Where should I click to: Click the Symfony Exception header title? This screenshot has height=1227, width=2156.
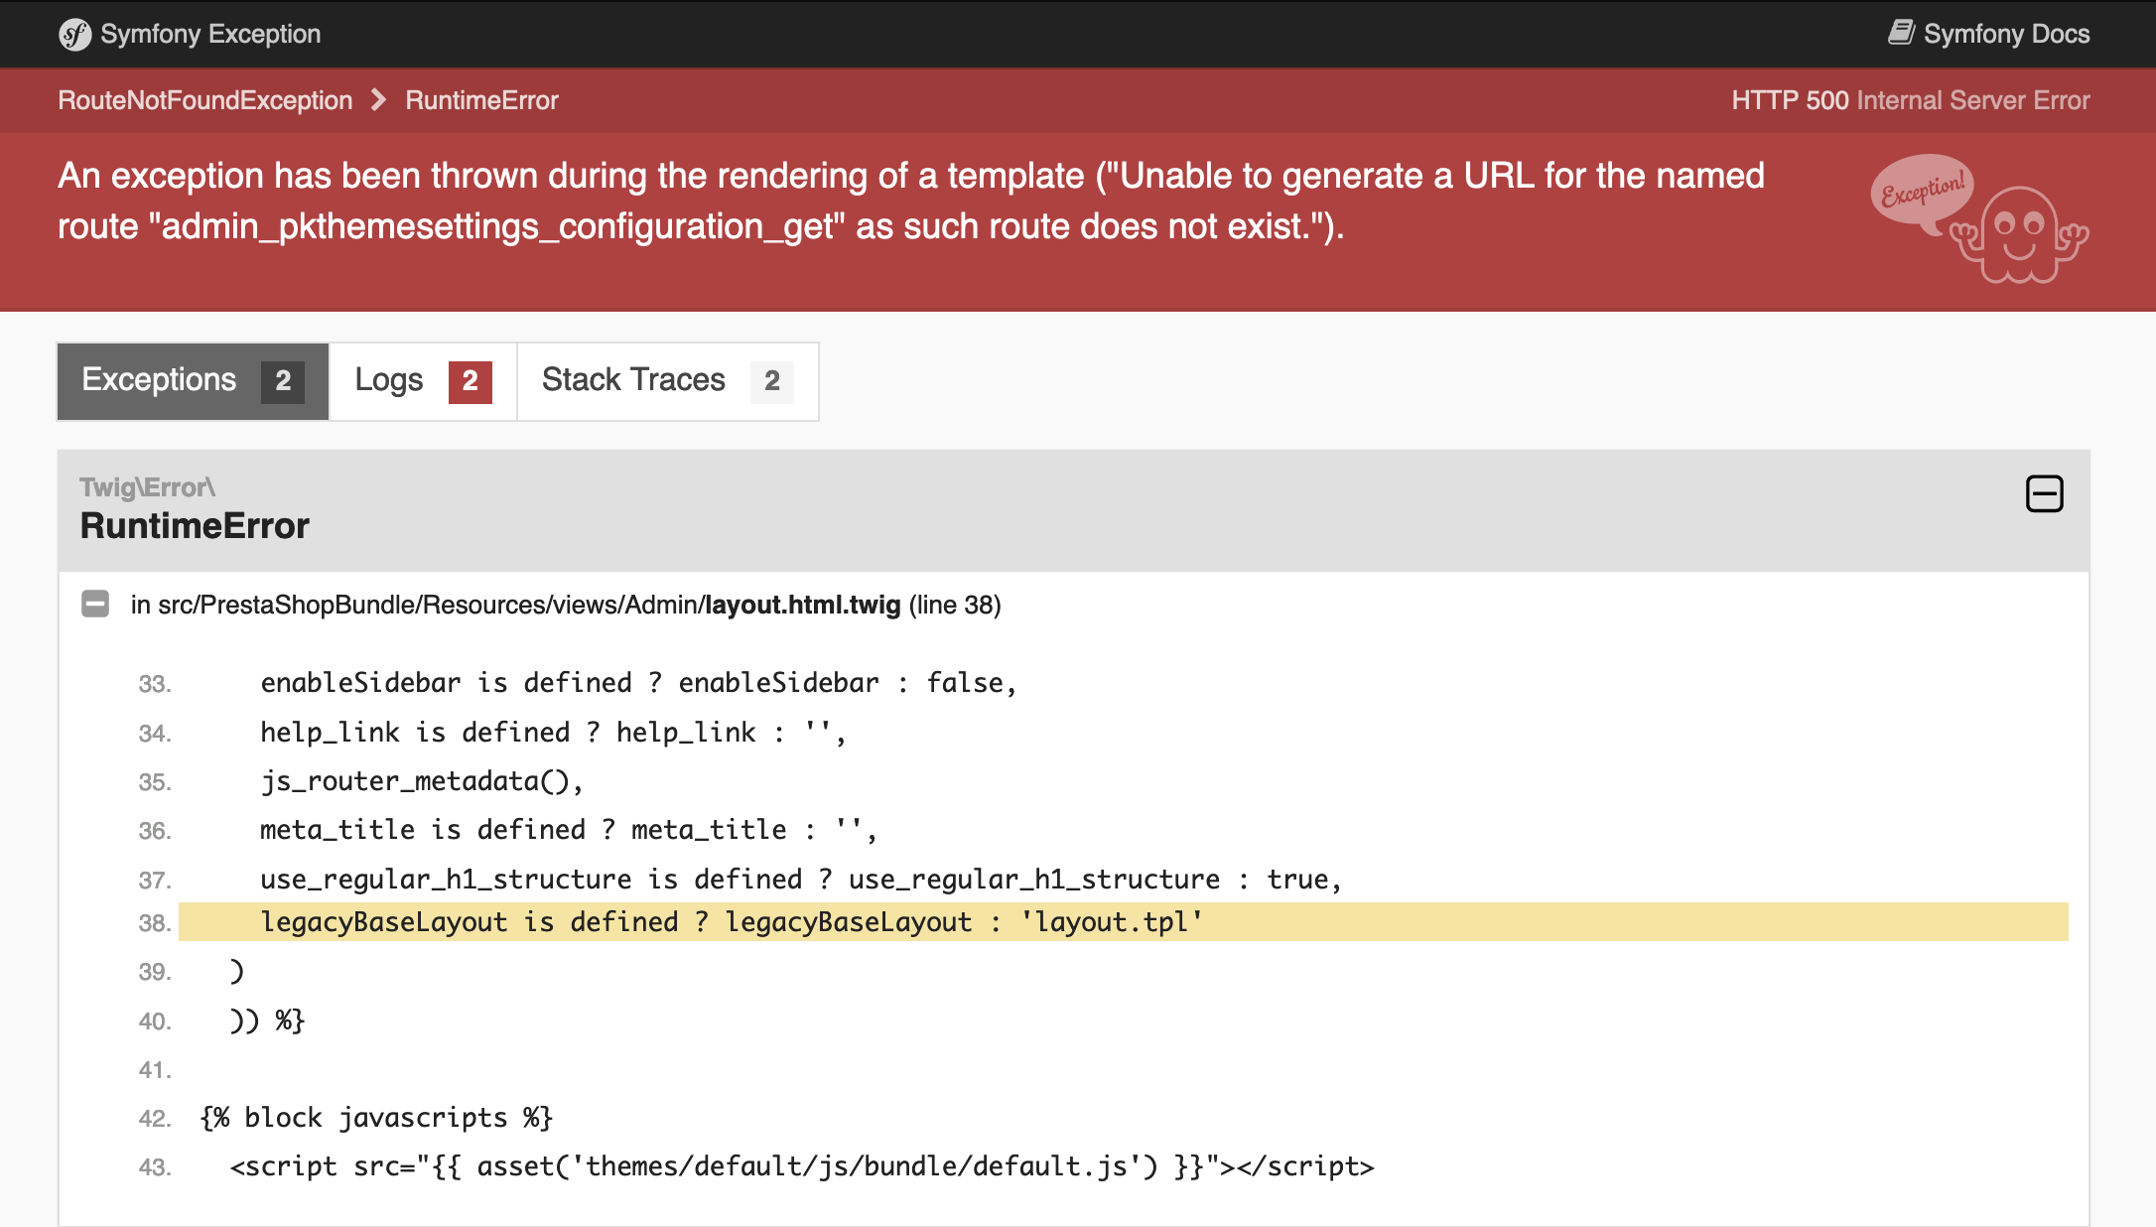coord(210,34)
